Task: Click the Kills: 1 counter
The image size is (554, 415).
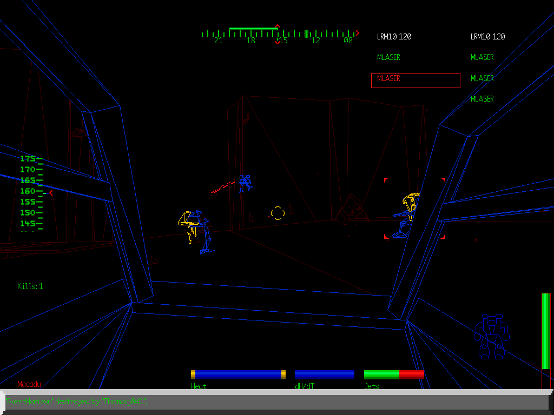Action: 30,286
